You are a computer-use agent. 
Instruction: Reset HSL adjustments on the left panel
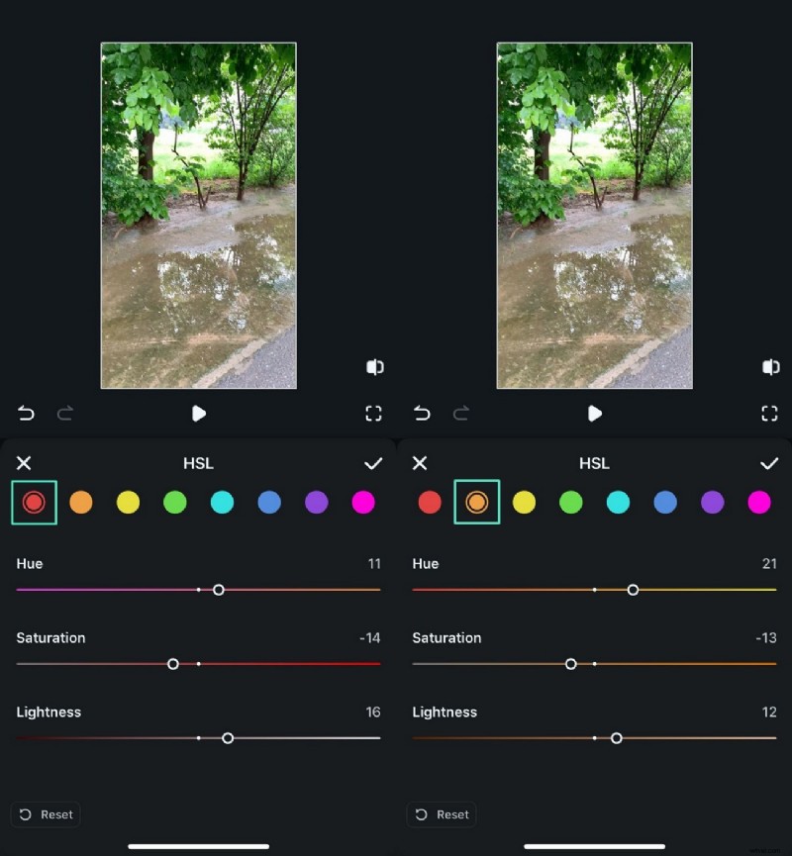[45, 813]
